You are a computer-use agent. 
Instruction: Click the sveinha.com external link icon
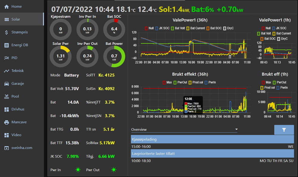pyautogui.click(x=6, y=148)
